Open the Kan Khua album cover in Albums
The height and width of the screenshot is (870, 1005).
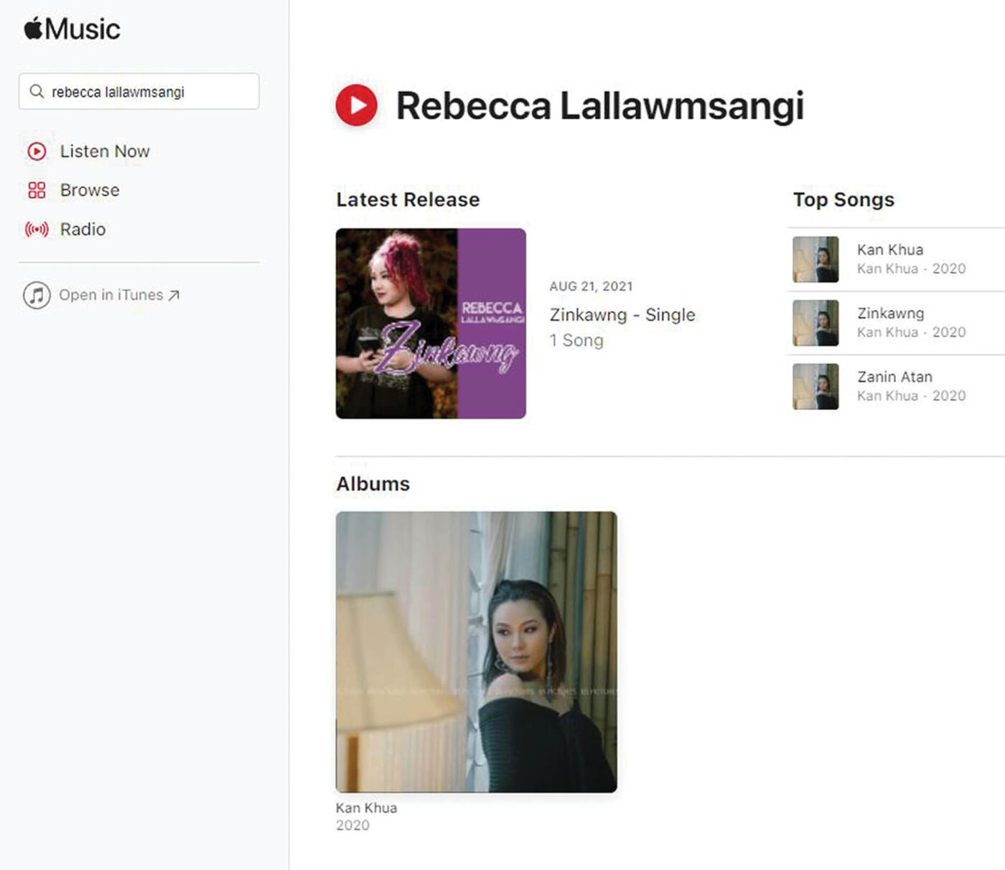click(477, 652)
